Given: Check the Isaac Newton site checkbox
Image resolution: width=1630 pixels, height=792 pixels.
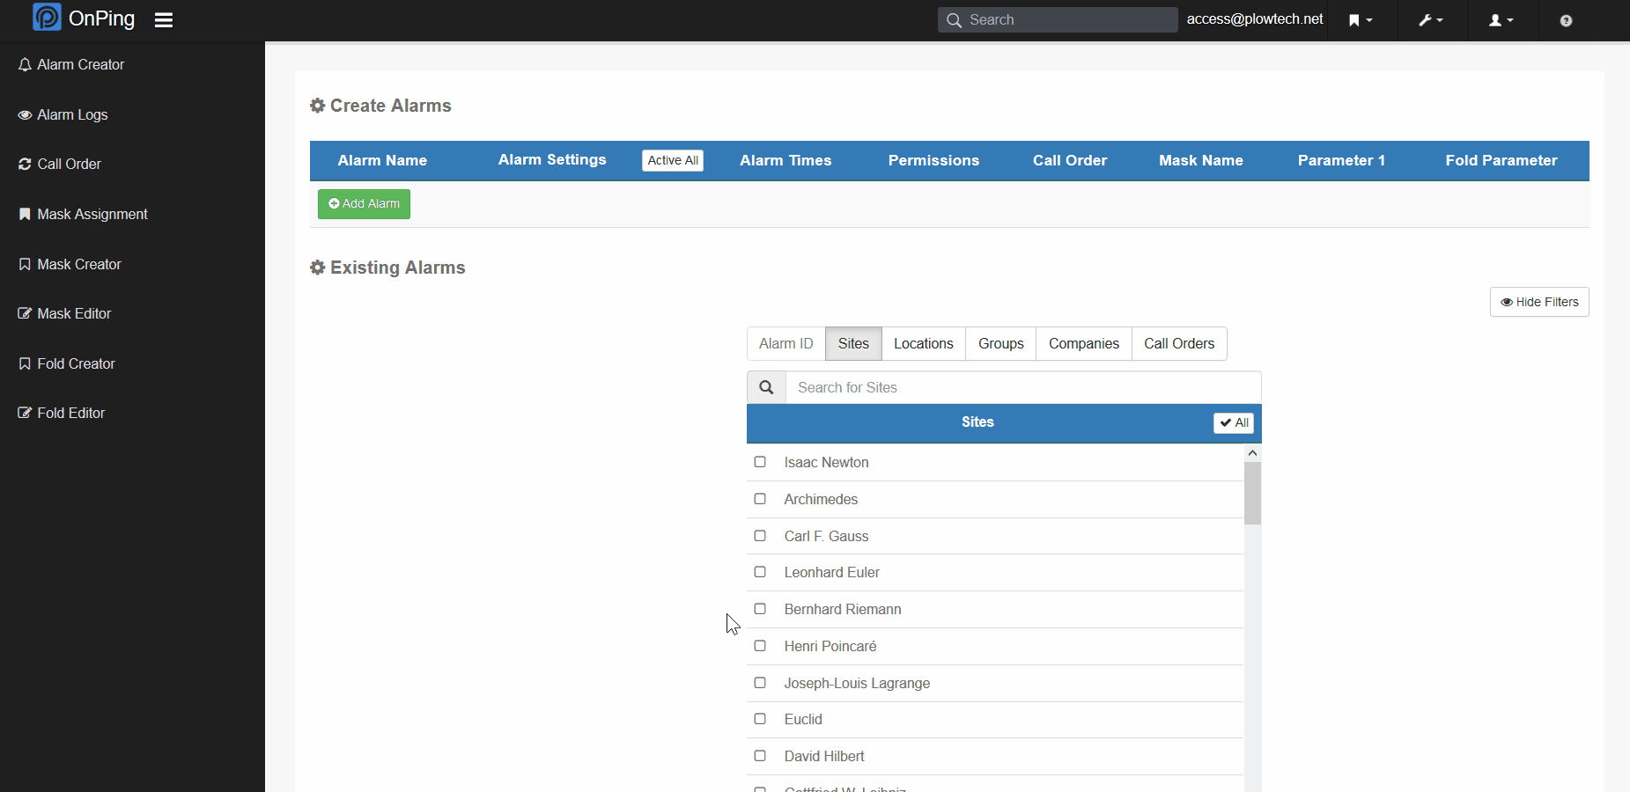Looking at the screenshot, I should click(760, 462).
